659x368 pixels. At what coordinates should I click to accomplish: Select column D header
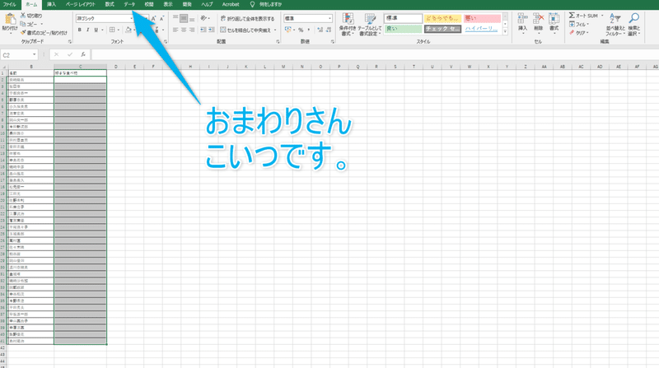coord(115,67)
